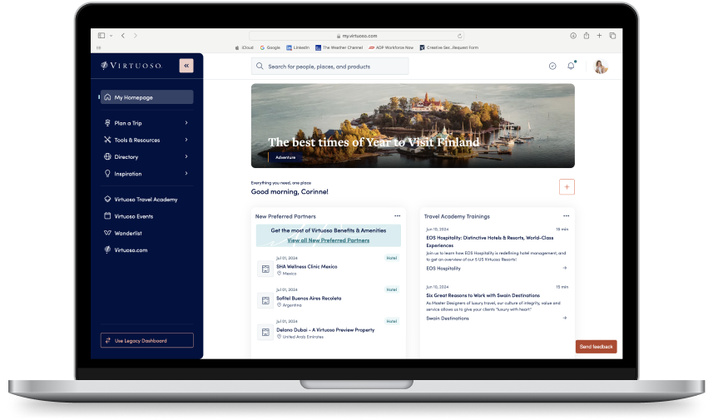Click the plus button to add widget
Viewport: 713px width, 420px height.
[567, 187]
